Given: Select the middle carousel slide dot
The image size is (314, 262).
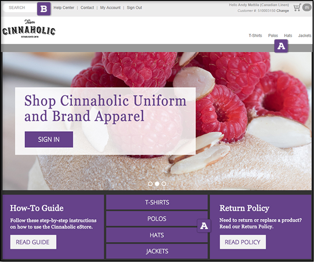Looking at the screenshot, I should click(x=157, y=183).
